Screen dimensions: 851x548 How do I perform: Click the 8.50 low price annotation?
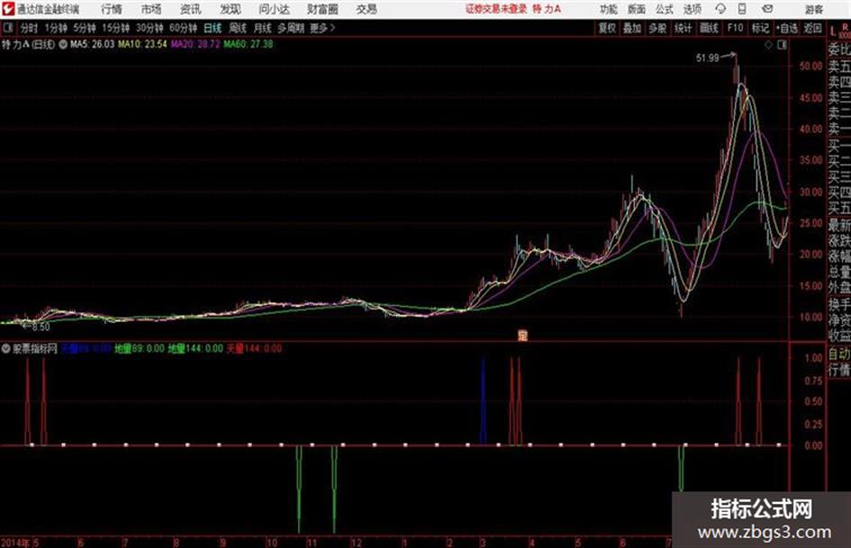pos(41,328)
